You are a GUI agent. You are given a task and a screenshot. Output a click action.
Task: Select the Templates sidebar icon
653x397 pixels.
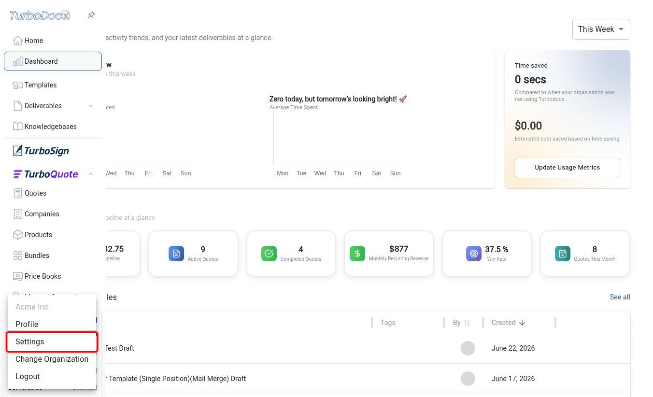[x=18, y=85]
